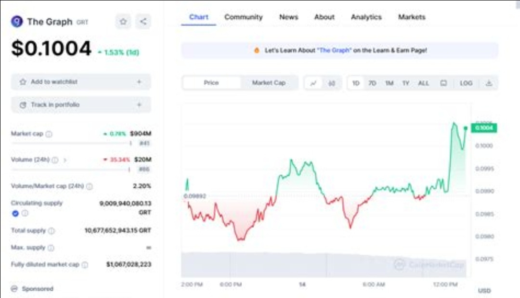The height and width of the screenshot is (298, 520).
Task: Click Fully diluted market cap info icon
Action: point(85,264)
